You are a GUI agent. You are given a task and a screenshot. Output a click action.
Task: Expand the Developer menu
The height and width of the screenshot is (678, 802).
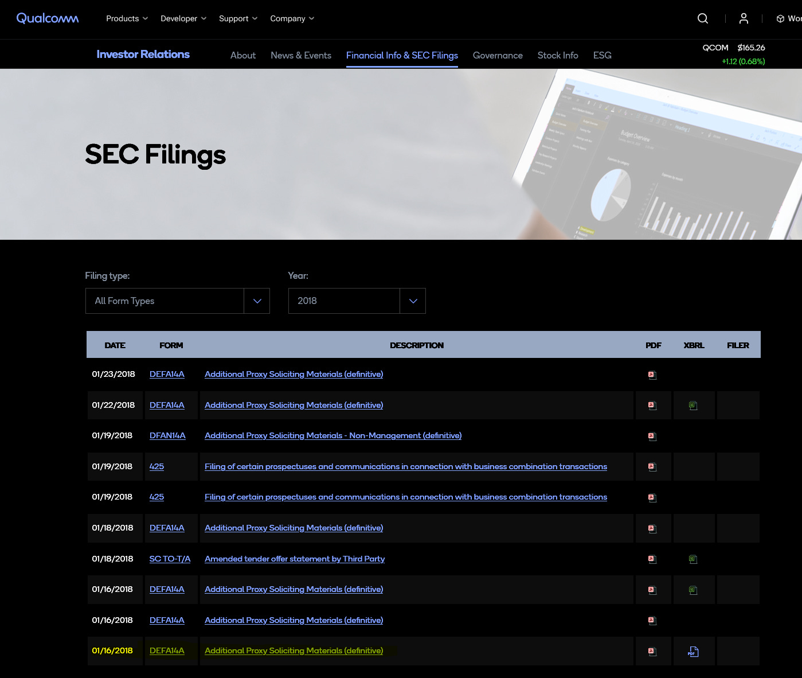pos(183,18)
